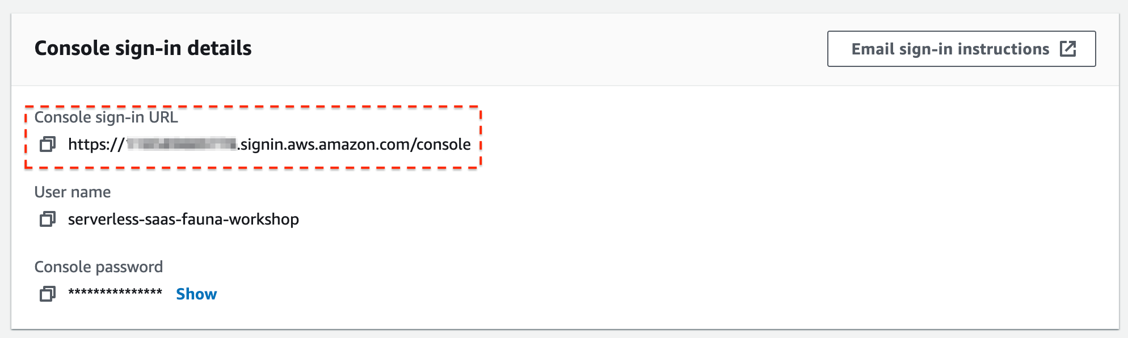This screenshot has width=1128, height=338.
Task: Copy the console password with its copy icon
Action: pos(48,294)
